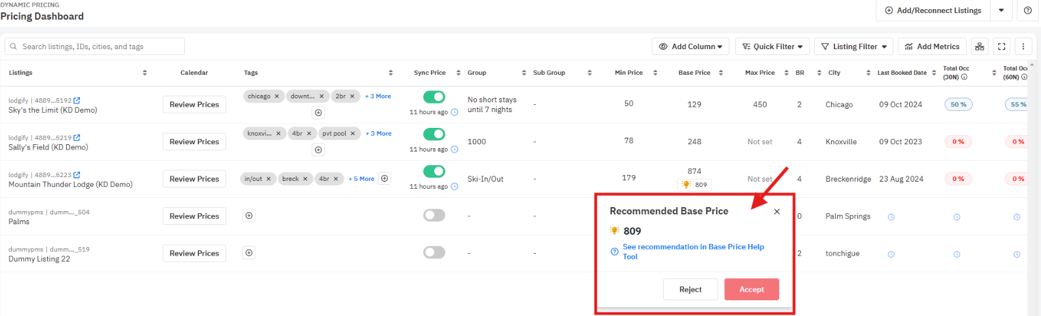Turn off sync for Mountain Thunder Lodge
This screenshot has height=316, width=1041.
tap(434, 171)
